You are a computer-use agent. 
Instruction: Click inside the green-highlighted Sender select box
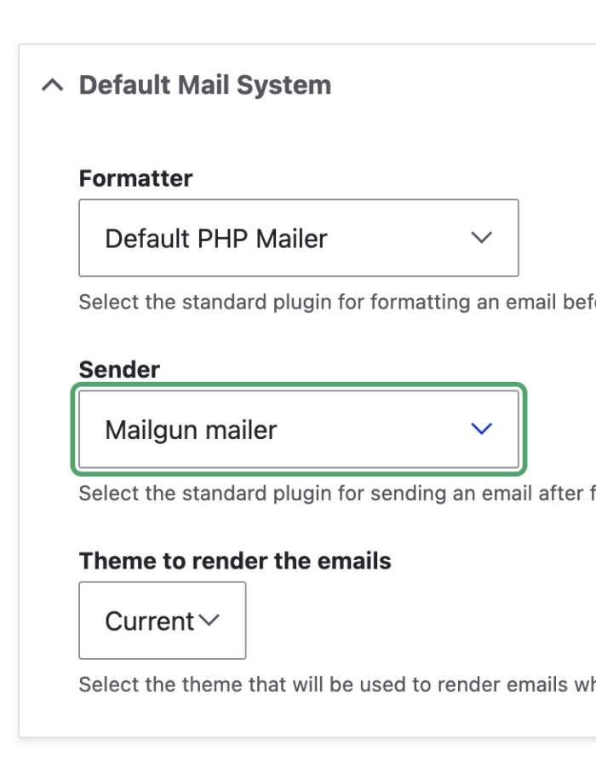pyautogui.click(x=298, y=430)
